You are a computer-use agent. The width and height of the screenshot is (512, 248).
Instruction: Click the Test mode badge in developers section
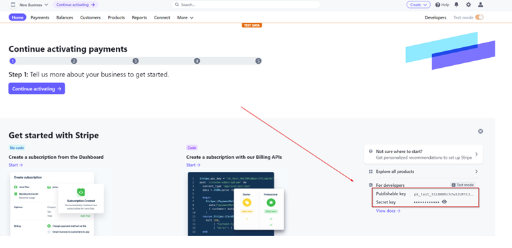pos(462,185)
